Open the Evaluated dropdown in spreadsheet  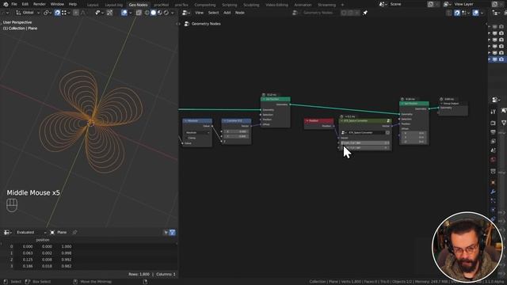click(x=31, y=232)
